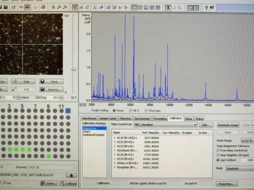Click the yellow circle toolbar icon
Image resolution: width=254 pixels, height=190 pixels.
pos(174,7)
